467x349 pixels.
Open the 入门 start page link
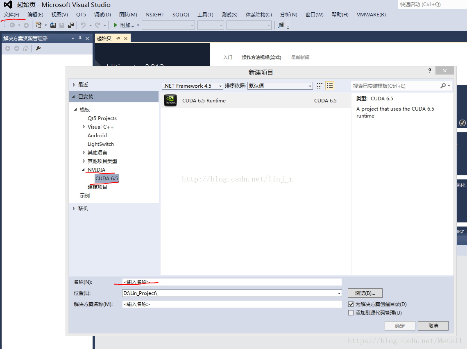point(228,57)
